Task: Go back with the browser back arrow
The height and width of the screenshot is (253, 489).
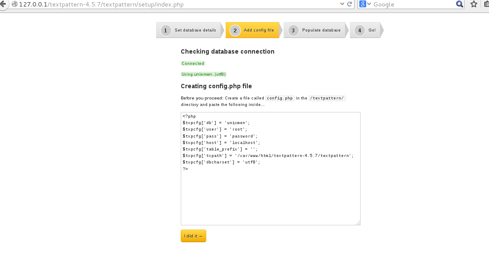Action: pyautogui.click(x=3, y=4)
